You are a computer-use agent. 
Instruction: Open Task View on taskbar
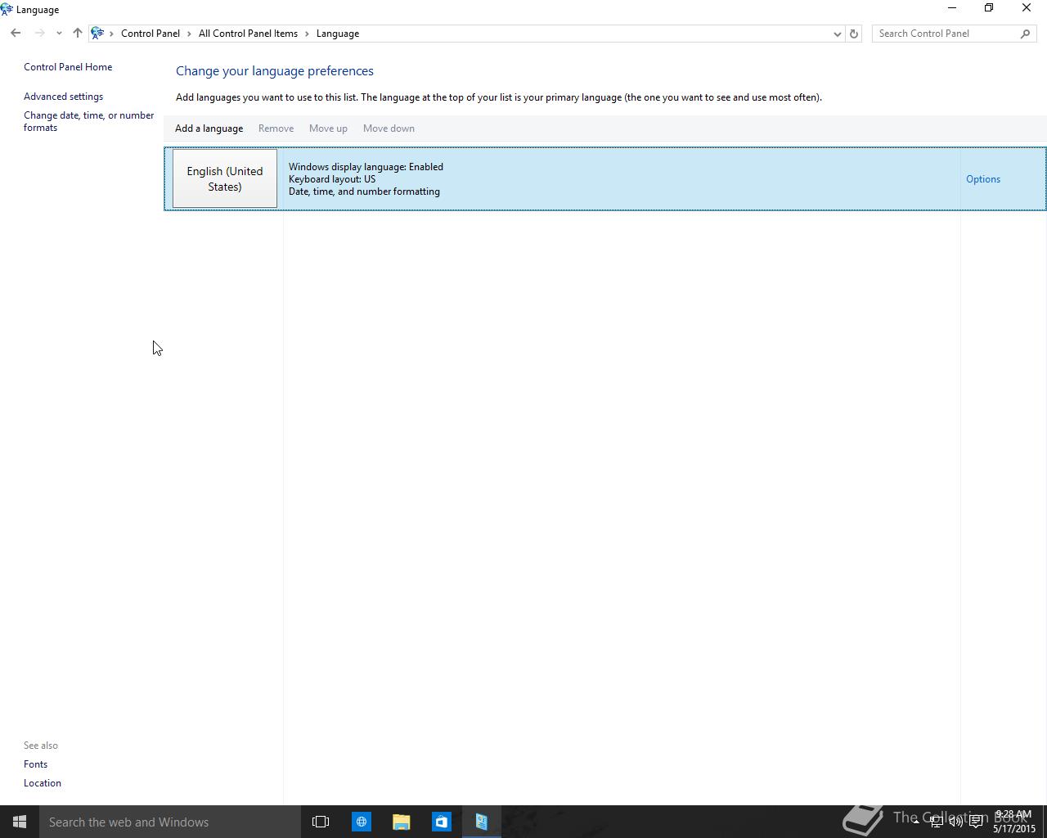click(x=321, y=822)
